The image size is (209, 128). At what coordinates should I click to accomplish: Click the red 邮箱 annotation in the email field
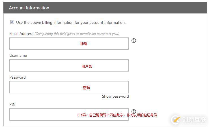tap(83, 44)
